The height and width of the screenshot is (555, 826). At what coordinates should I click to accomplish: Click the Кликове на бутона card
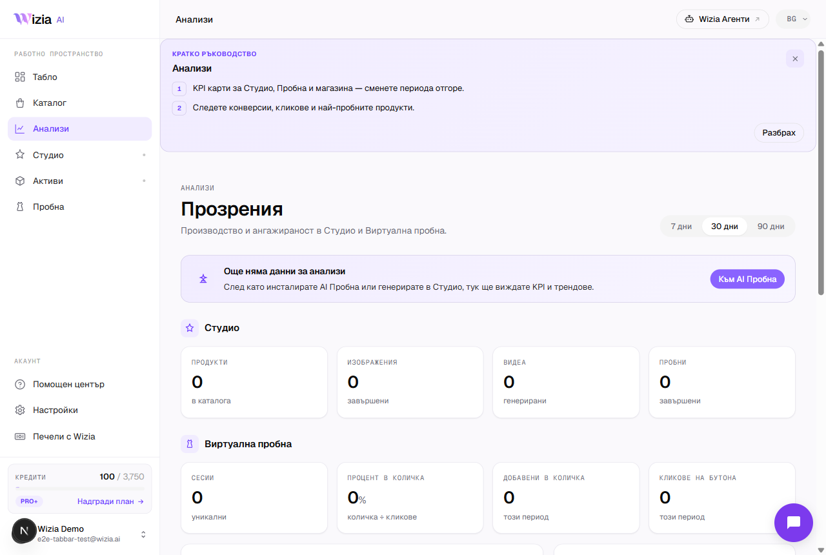pos(722,498)
